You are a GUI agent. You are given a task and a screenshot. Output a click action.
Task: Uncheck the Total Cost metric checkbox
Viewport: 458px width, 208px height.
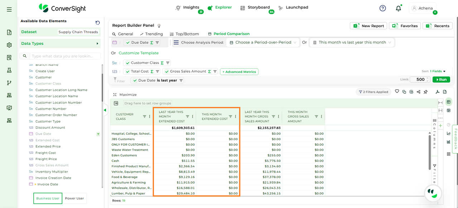click(127, 71)
